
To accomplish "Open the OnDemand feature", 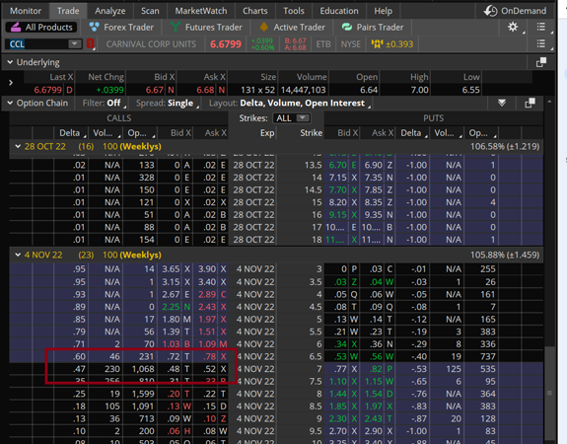I will [516, 11].
